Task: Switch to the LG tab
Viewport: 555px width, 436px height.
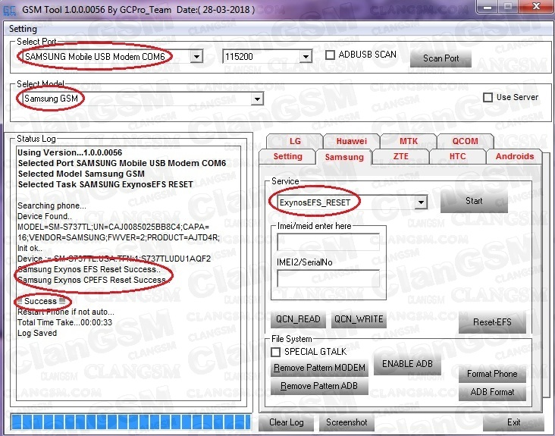Action: point(295,141)
